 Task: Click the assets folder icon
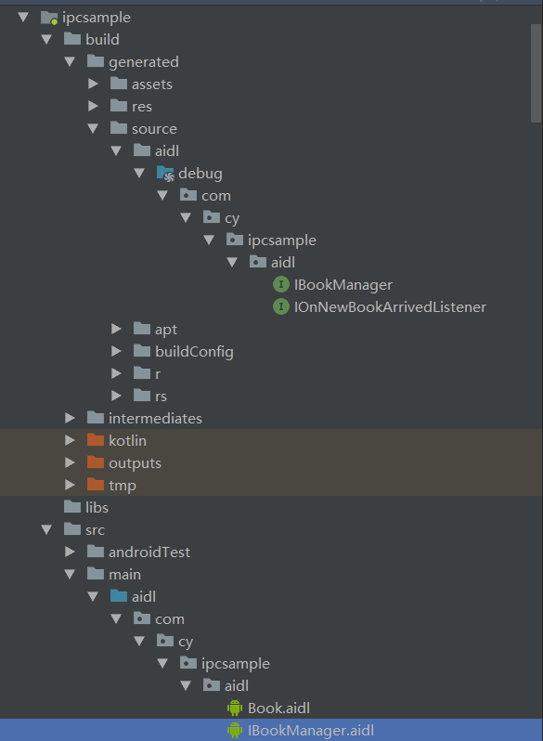(x=119, y=84)
